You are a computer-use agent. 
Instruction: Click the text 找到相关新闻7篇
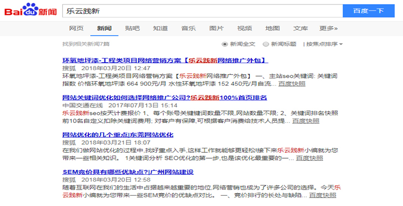tap(86, 44)
